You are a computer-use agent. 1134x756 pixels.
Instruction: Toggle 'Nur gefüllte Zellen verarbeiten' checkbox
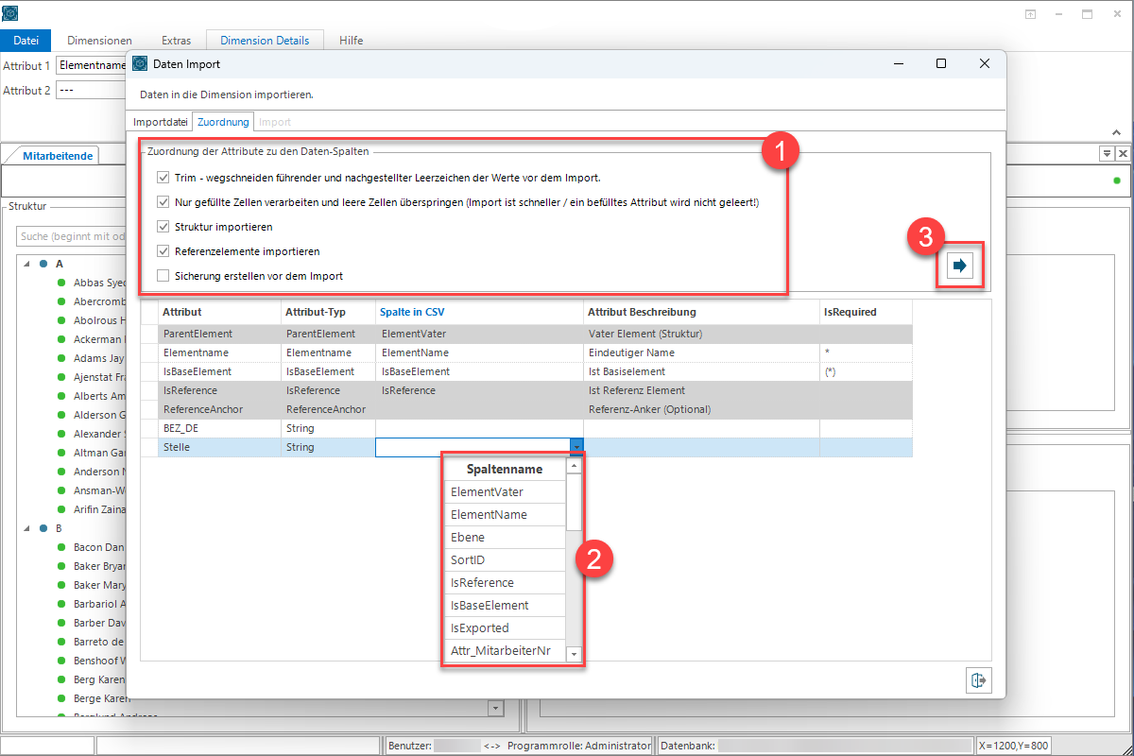tap(163, 201)
